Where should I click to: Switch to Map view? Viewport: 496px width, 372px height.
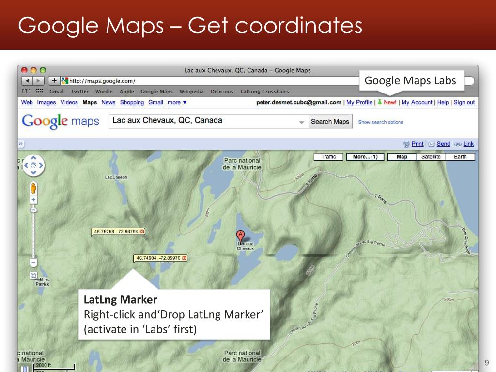[402, 157]
